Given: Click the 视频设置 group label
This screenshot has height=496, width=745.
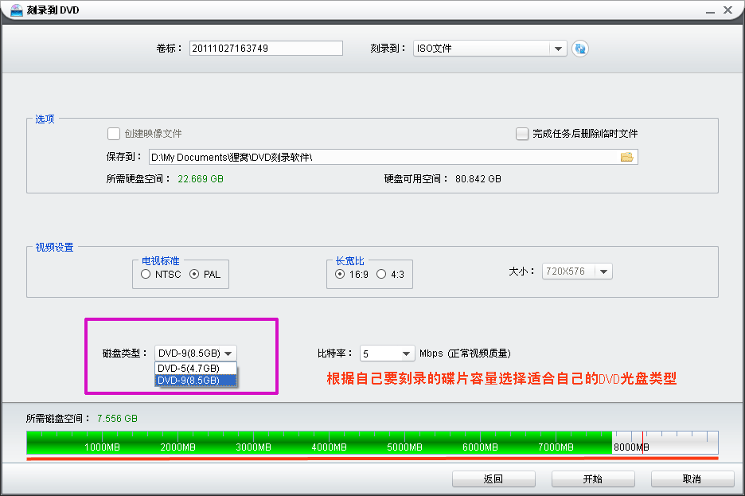Looking at the screenshot, I should [55, 248].
